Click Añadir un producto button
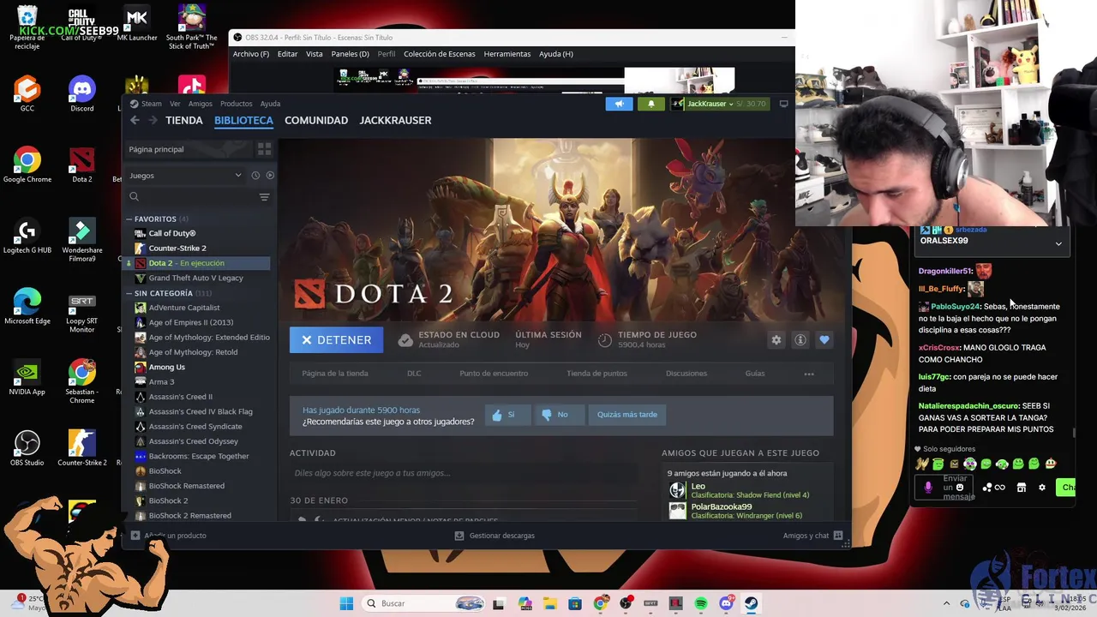This screenshot has width=1097, height=617. coord(169,536)
